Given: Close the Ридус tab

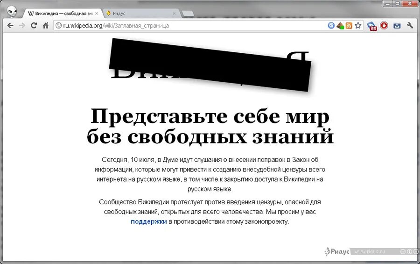Looking at the screenshot, I should (x=174, y=14).
